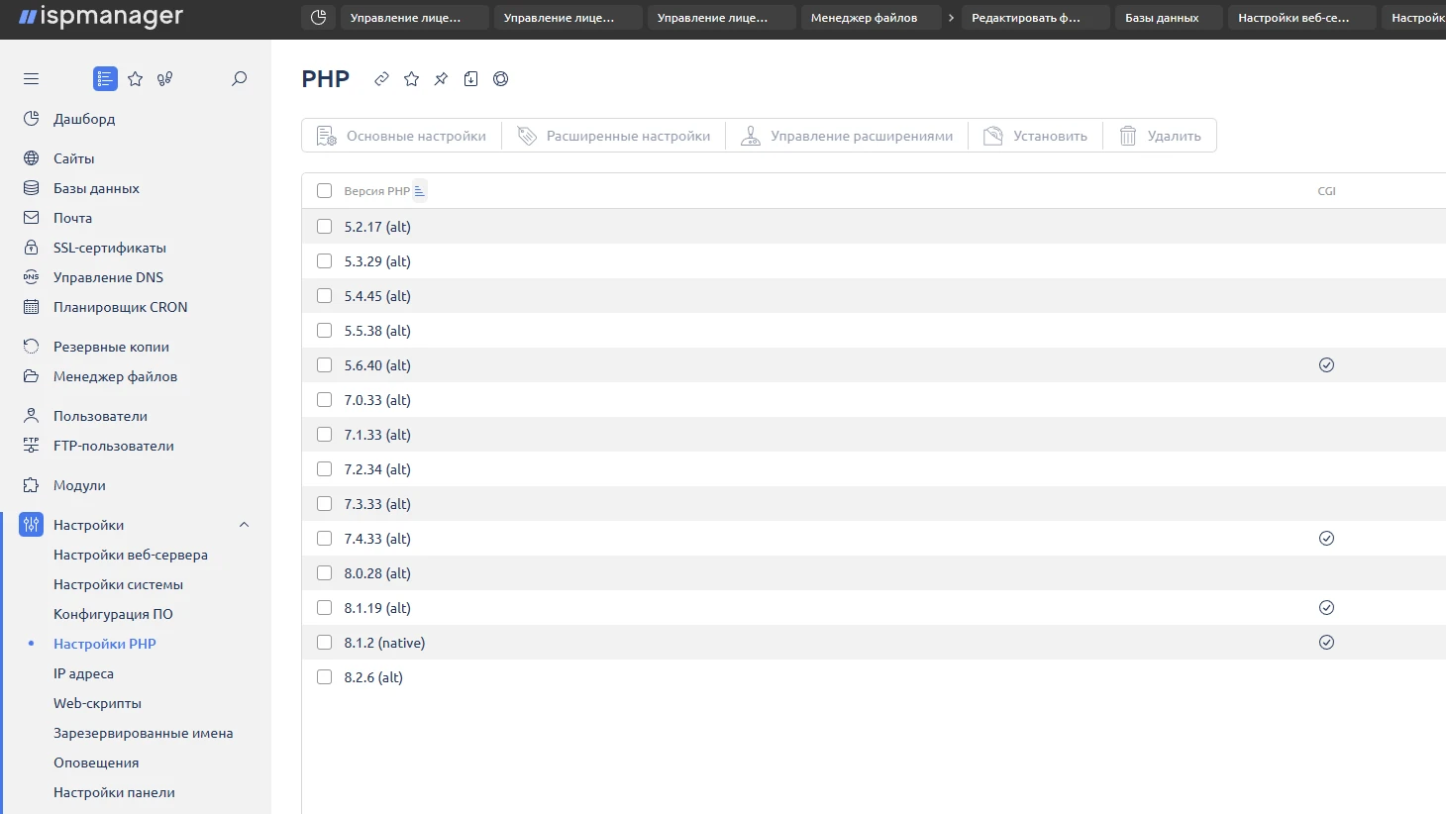1446x814 pixels.
Task: Click the Основные настройки toolbar button
Action: click(x=401, y=136)
